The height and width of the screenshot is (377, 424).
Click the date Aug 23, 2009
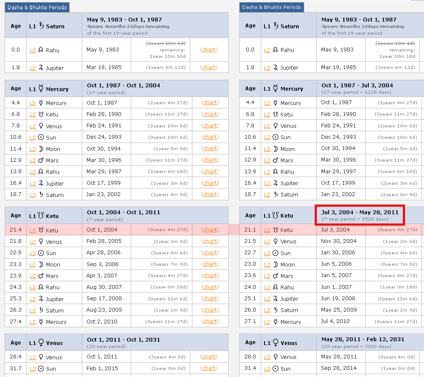click(104, 310)
